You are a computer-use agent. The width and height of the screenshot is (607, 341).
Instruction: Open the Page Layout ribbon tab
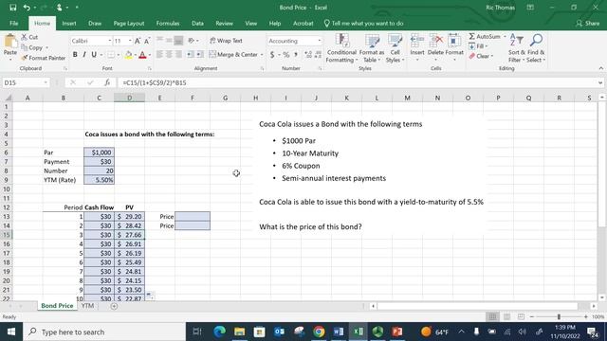click(x=129, y=23)
